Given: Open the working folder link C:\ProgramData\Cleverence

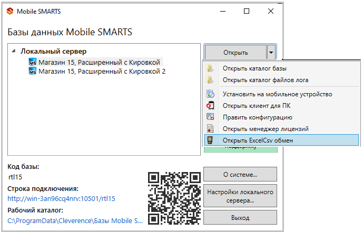Looking at the screenshot, I should pos(75,220).
